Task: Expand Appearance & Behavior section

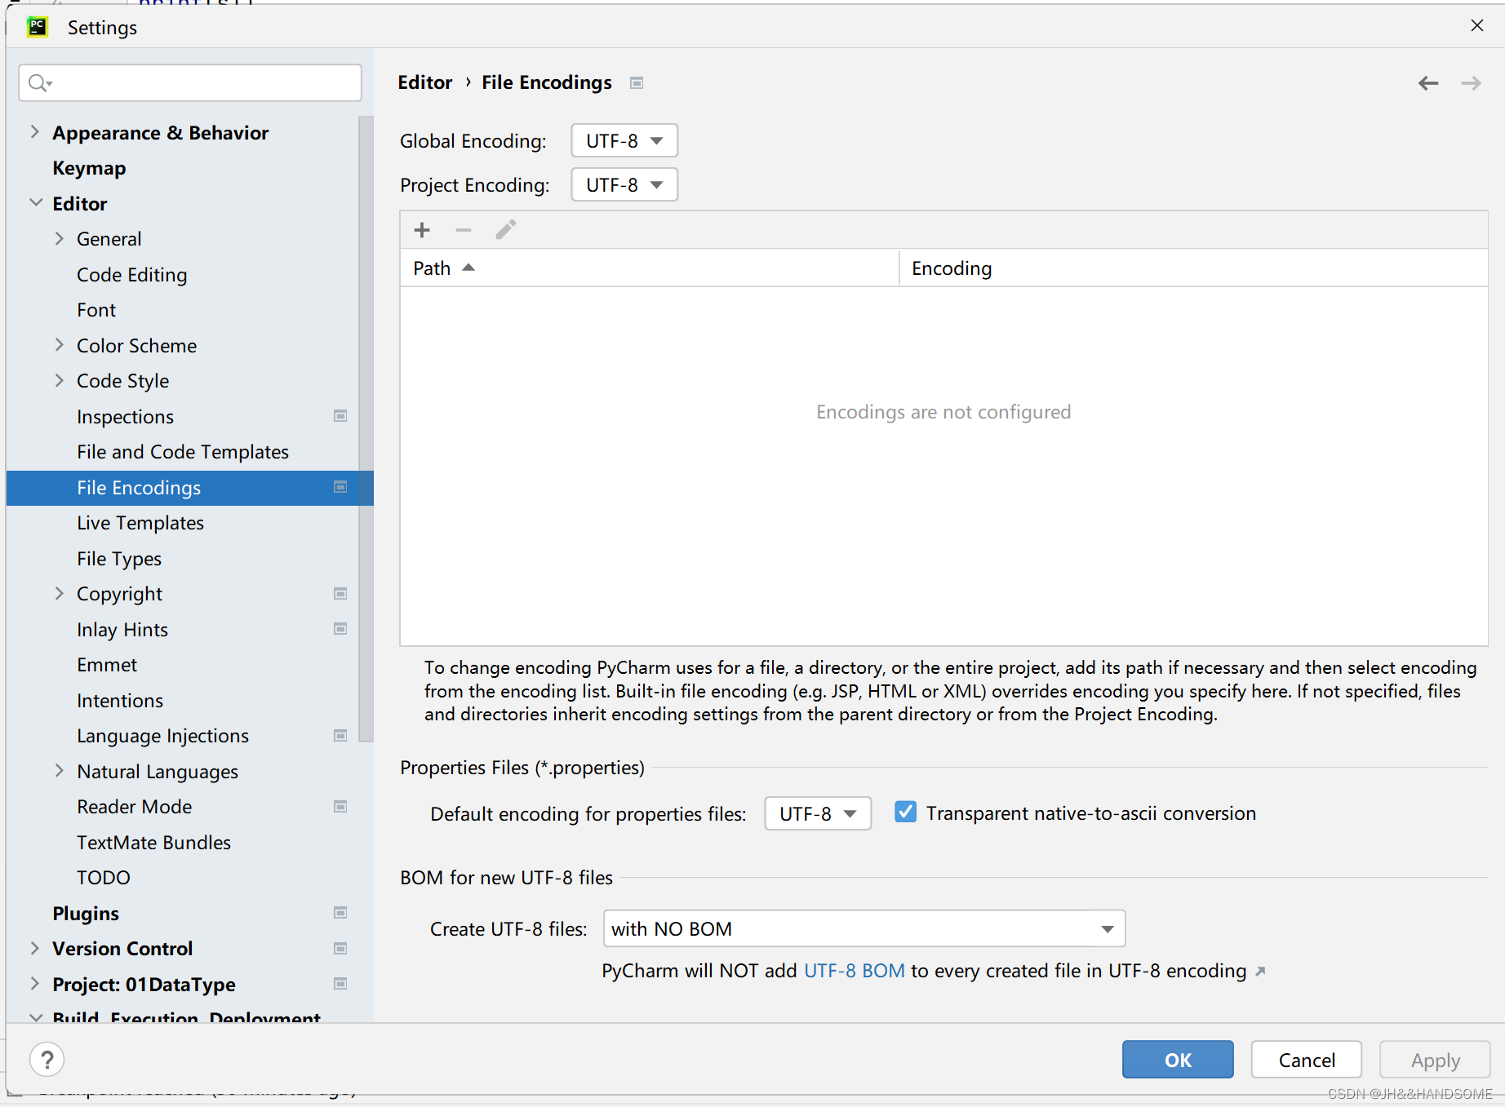Action: (x=34, y=132)
